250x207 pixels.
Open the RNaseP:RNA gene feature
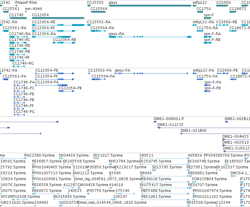[16, 6]
